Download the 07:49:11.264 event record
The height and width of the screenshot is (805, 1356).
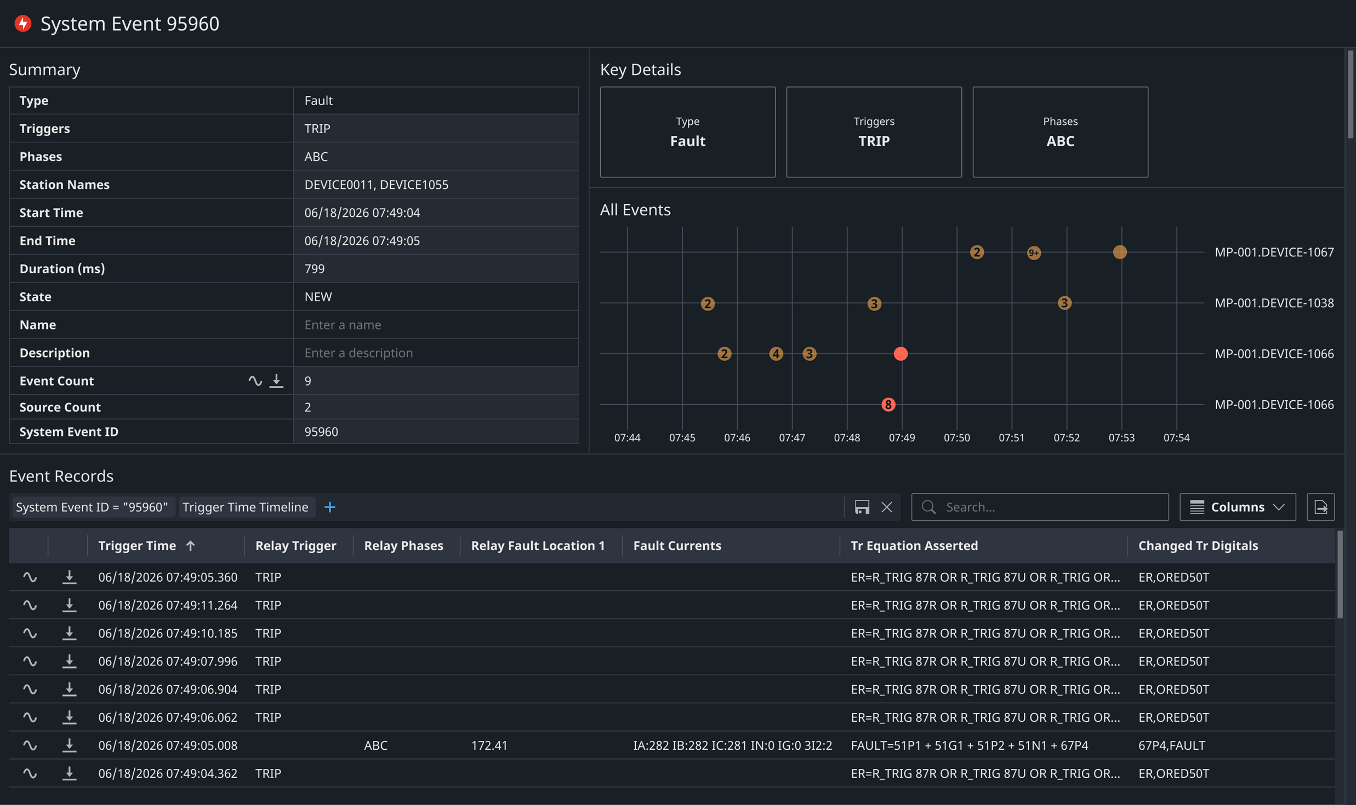click(69, 605)
